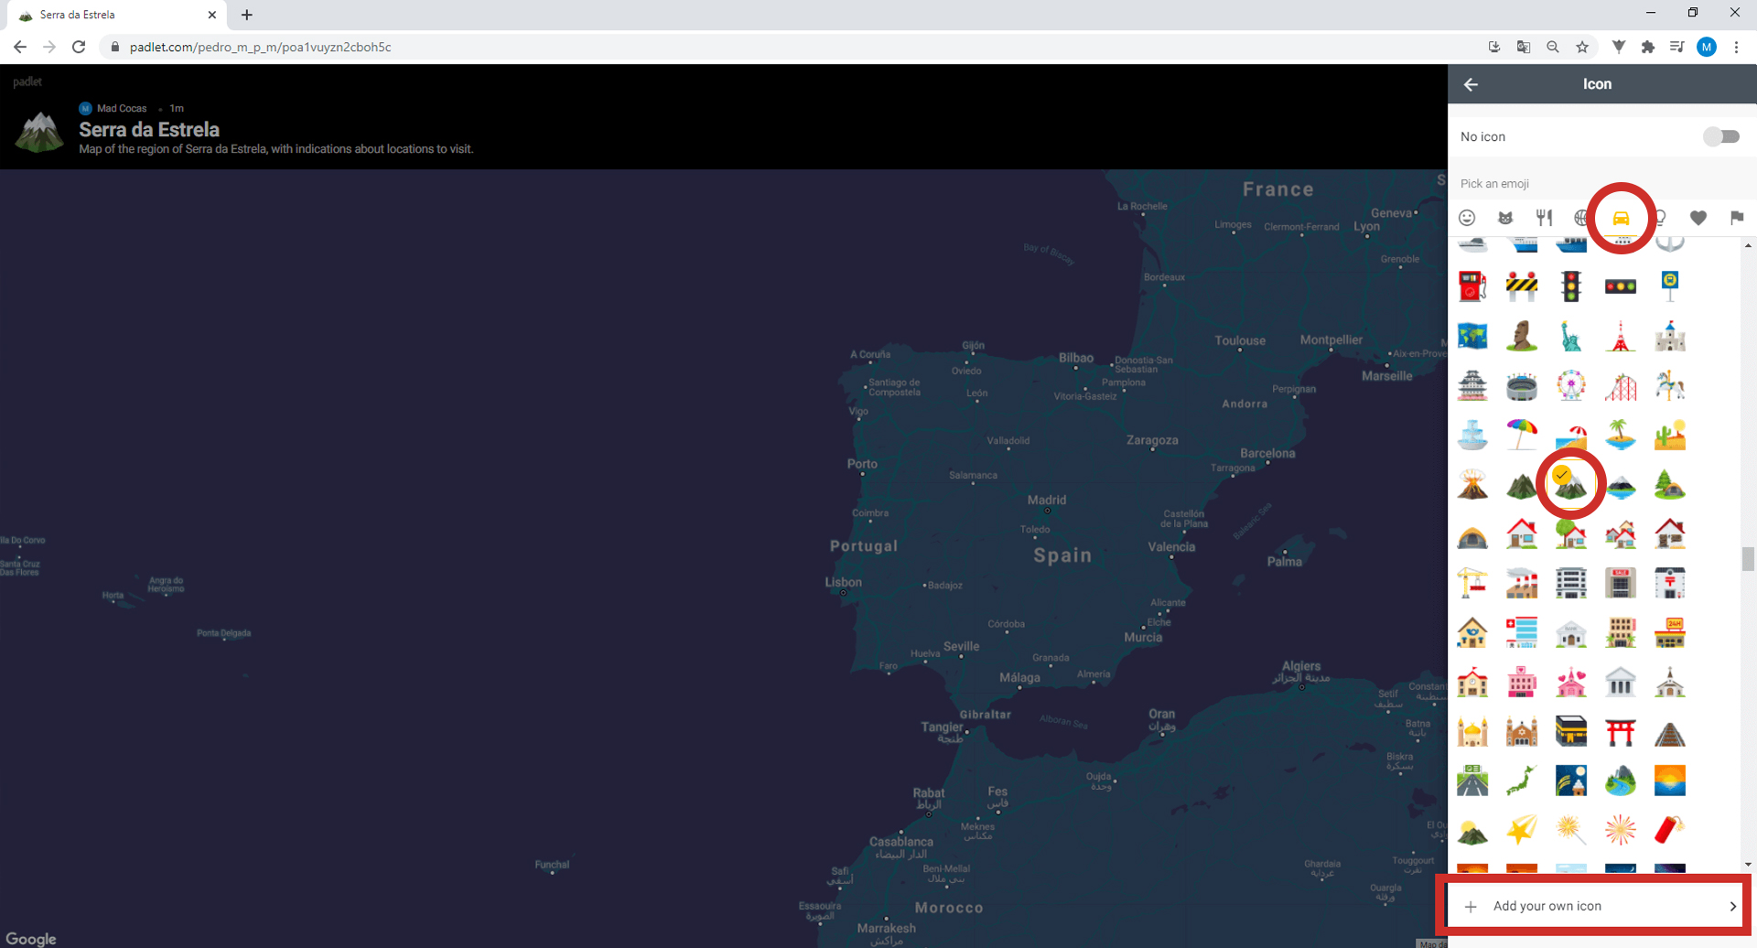Pick the desert island palm tree emoji
Screen dimensions: 1757x948
(x=1621, y=435)
